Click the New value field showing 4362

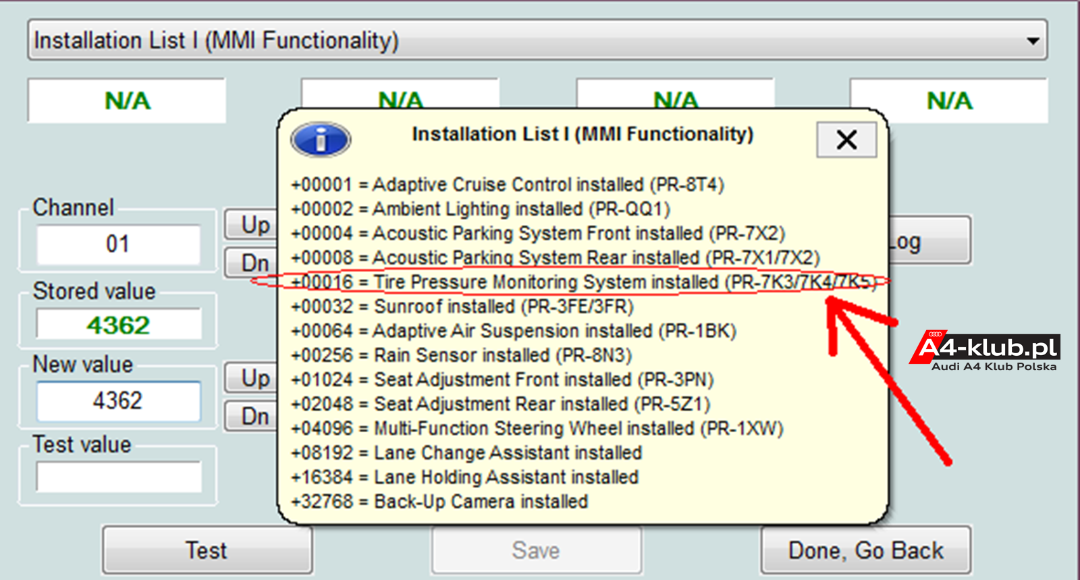(118, 401)
